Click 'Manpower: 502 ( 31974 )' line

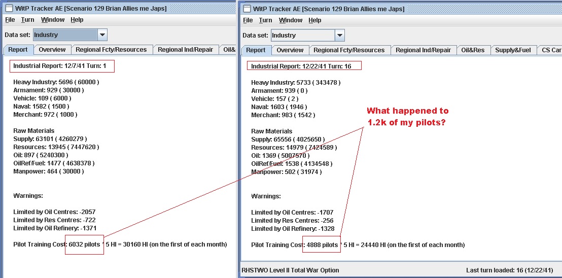click(287, 172)
